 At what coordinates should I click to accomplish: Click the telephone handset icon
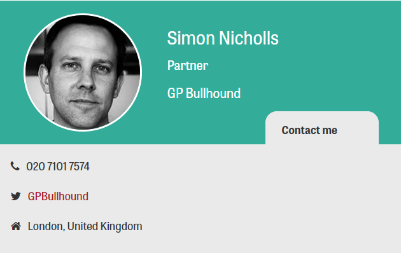pos(15,166)
